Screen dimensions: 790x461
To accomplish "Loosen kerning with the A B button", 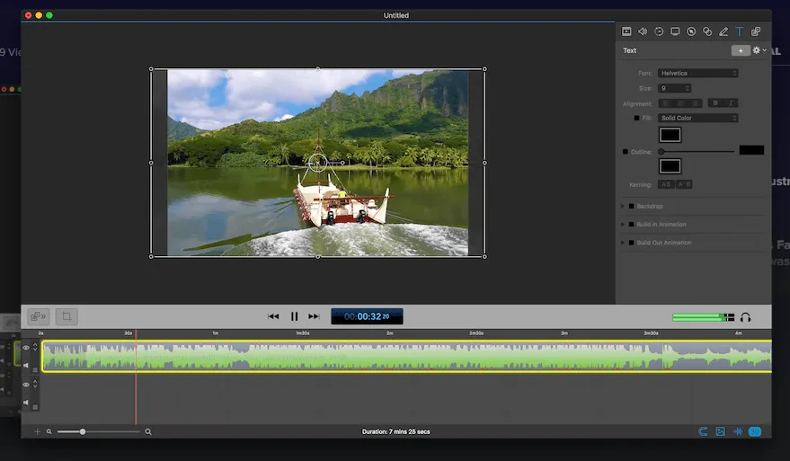I will click(x=684, y=184).
